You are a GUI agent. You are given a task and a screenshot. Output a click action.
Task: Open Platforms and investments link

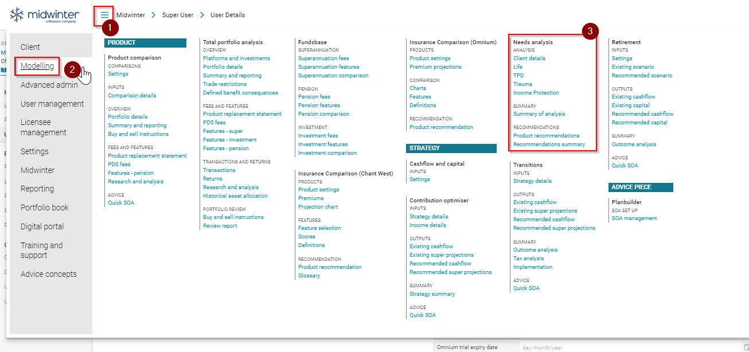tap(236, 58)
